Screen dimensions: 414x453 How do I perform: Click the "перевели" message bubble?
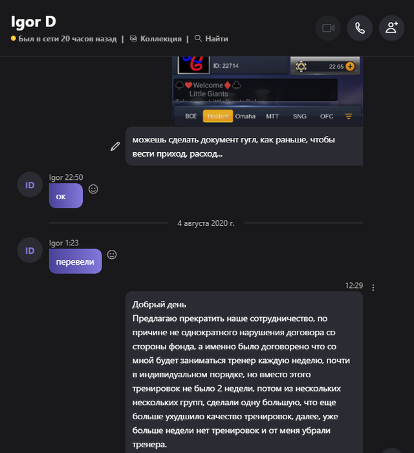tap(75, 261)
